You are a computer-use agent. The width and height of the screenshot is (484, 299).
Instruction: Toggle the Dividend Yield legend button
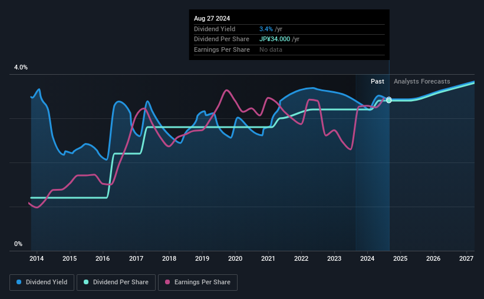point(42,283)
